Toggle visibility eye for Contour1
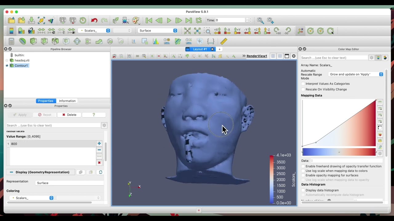 pyautogui.click(x=7, y=65)
